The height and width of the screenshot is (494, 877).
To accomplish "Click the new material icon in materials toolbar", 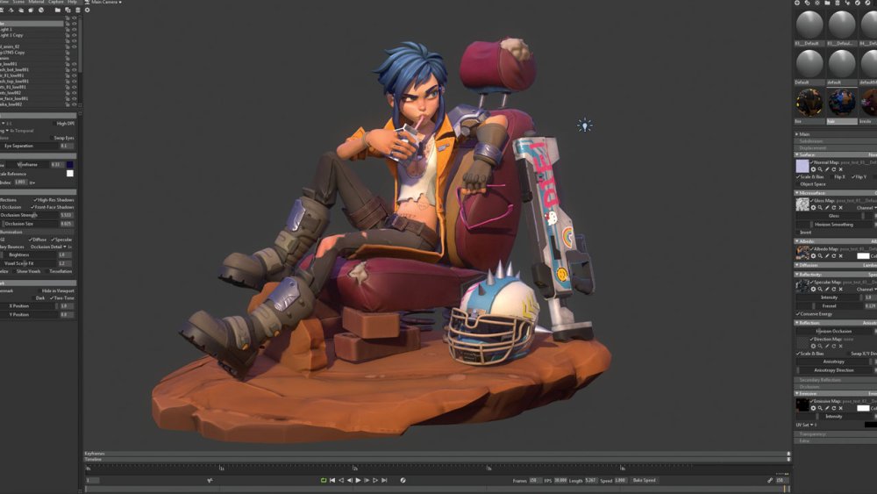I will point(797,3).
